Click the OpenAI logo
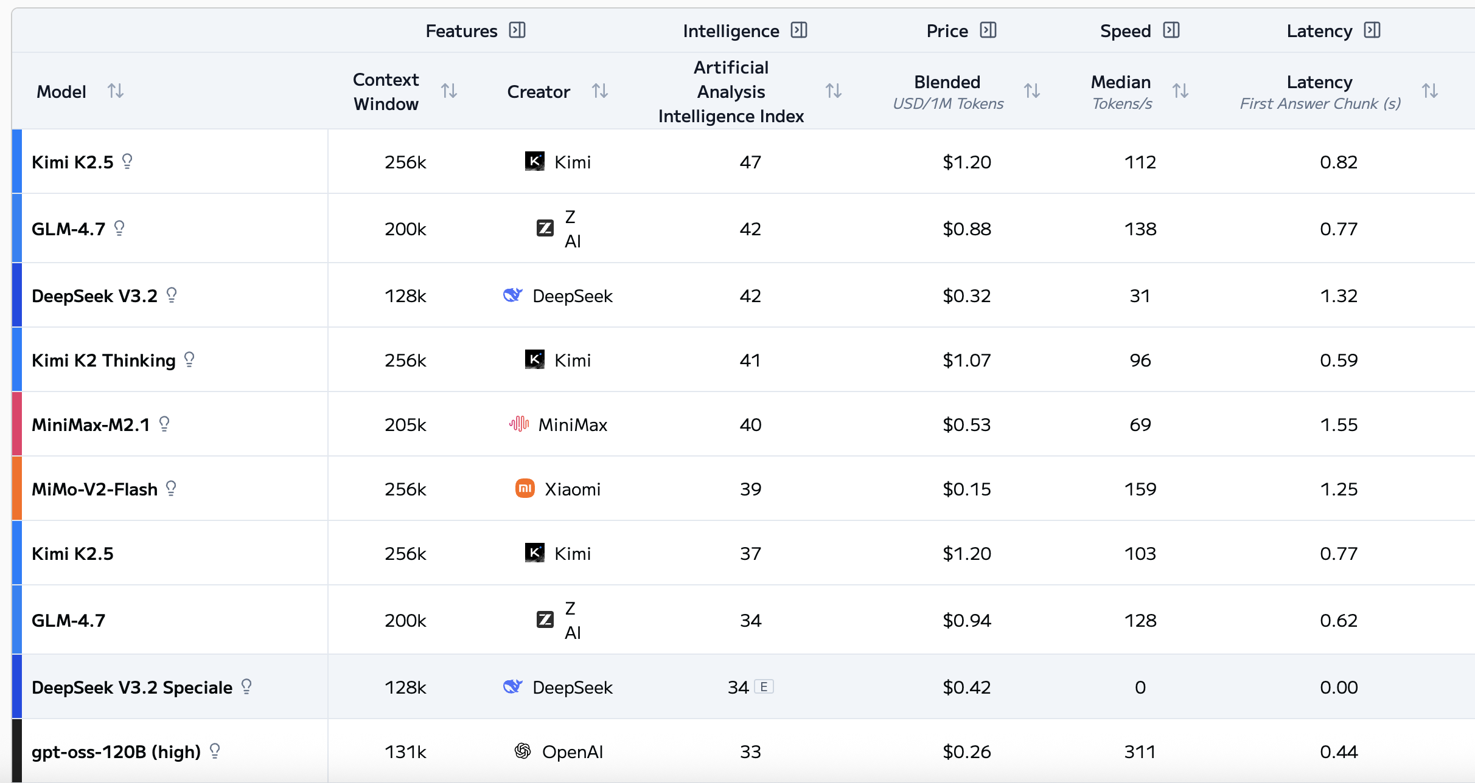This screenshot has height=783, width=1475. 523,751
